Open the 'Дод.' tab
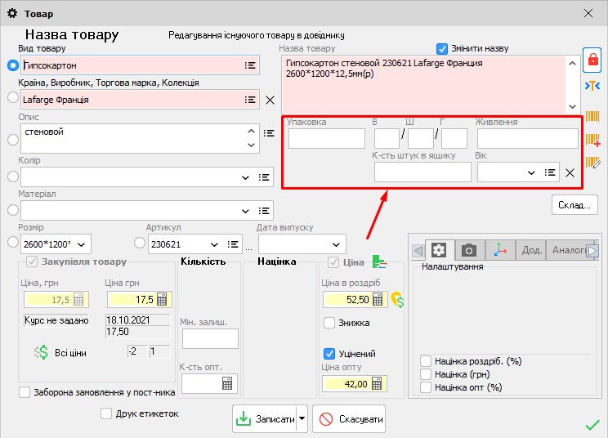Image resolution: width=608 pixels, height=438 pixels. tap(532, 250)
